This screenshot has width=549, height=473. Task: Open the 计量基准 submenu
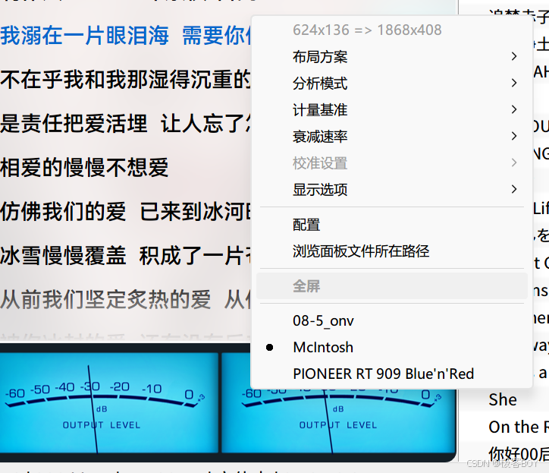tap(391, 110)
